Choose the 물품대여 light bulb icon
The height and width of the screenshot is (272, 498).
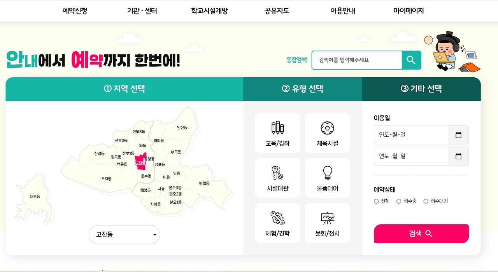328,173
